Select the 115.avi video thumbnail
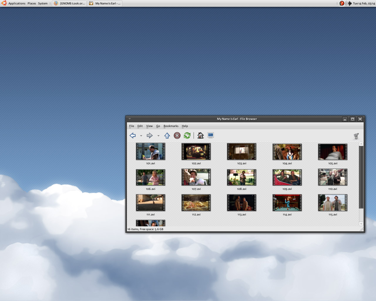This screenshot has height=301, width=376. pyautogui.click(x=333, y=203)
